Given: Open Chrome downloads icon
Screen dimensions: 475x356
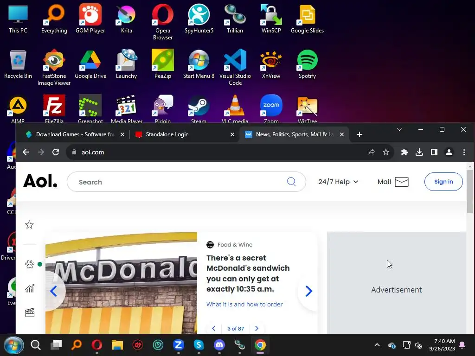Looking at the screenshot, I should tap(419, 152).
